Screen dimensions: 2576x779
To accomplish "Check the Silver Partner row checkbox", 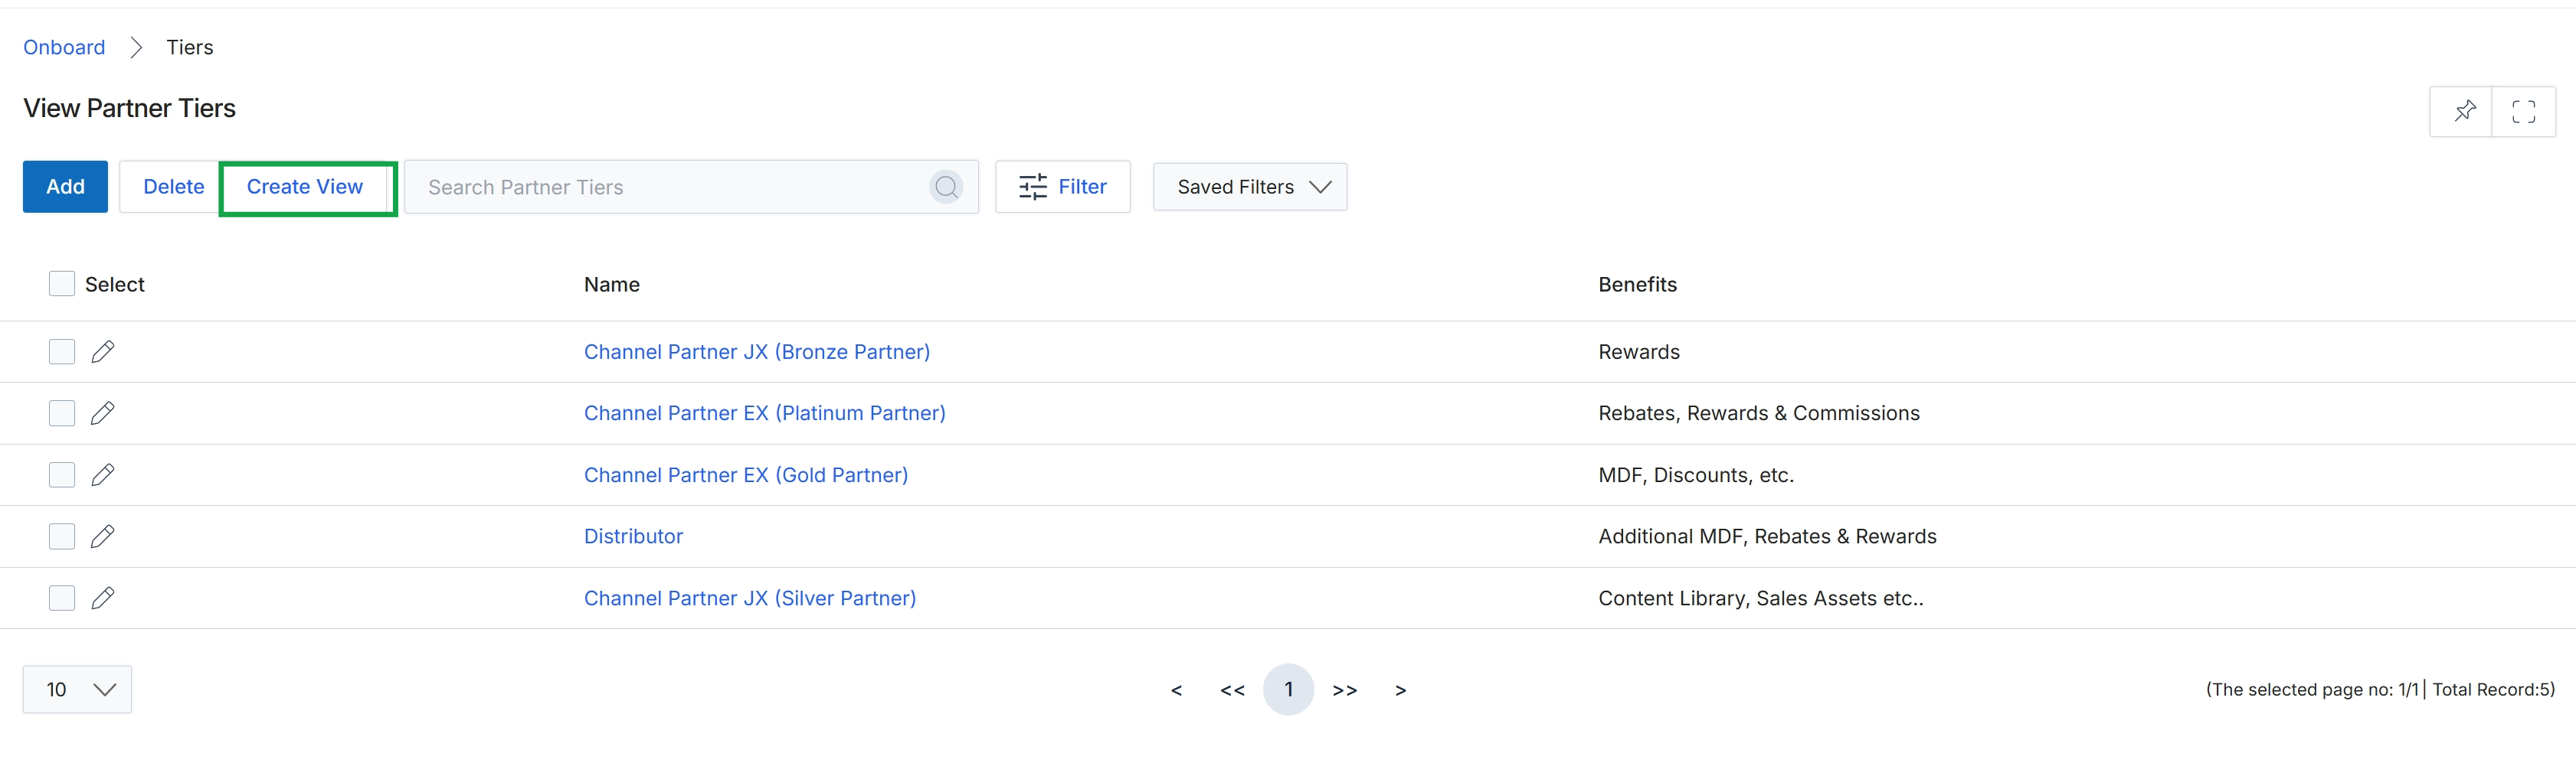I will tap(62, 598).
